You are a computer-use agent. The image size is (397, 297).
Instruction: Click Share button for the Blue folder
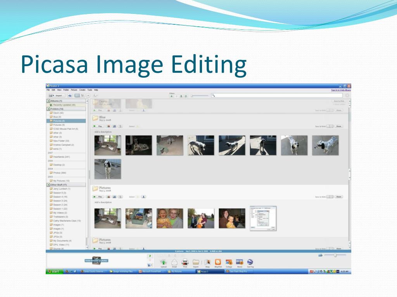[x=339, y=126]
